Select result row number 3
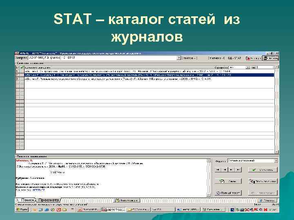294x220 pixels. click(x=149, y=79)
